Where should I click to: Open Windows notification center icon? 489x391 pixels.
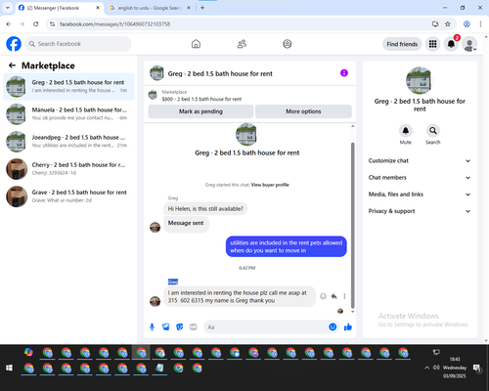coord(477,369)
